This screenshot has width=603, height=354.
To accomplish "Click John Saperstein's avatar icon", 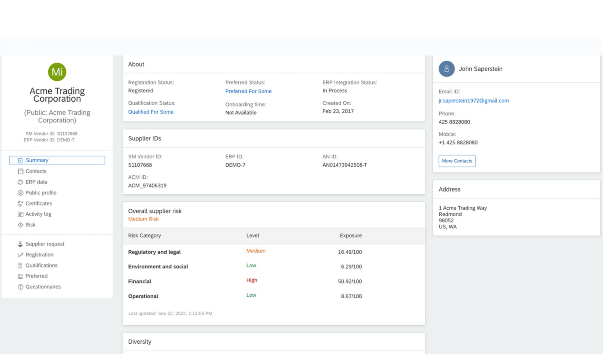I will 446,69.
